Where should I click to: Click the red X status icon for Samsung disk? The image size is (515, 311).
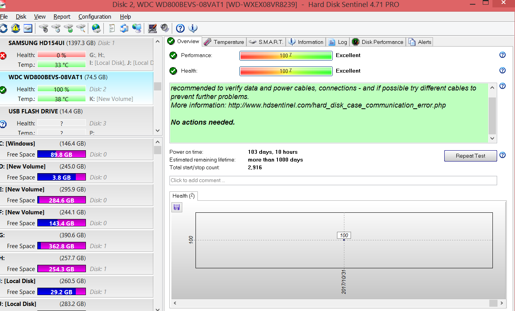click(x=3, y=56)
